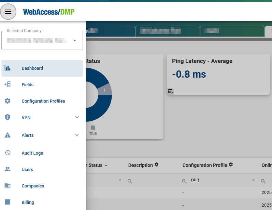This screenshot has width=272, height=210.
Task: Click the Fields add-list icon
Action: pos(8,84)
